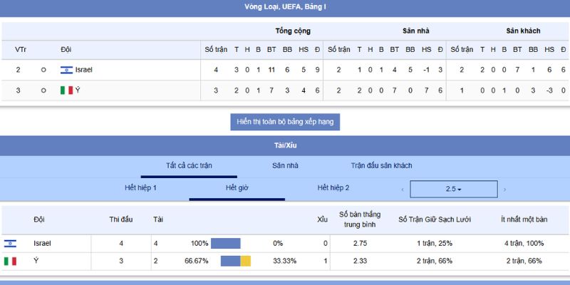Click the circle status icon in Israel's row

coord(43,70)
